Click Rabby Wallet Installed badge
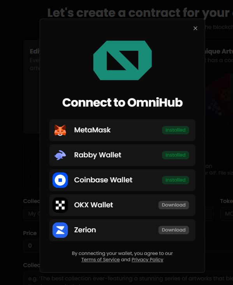This screenshot has height=285, width=233. coord(175,155)
